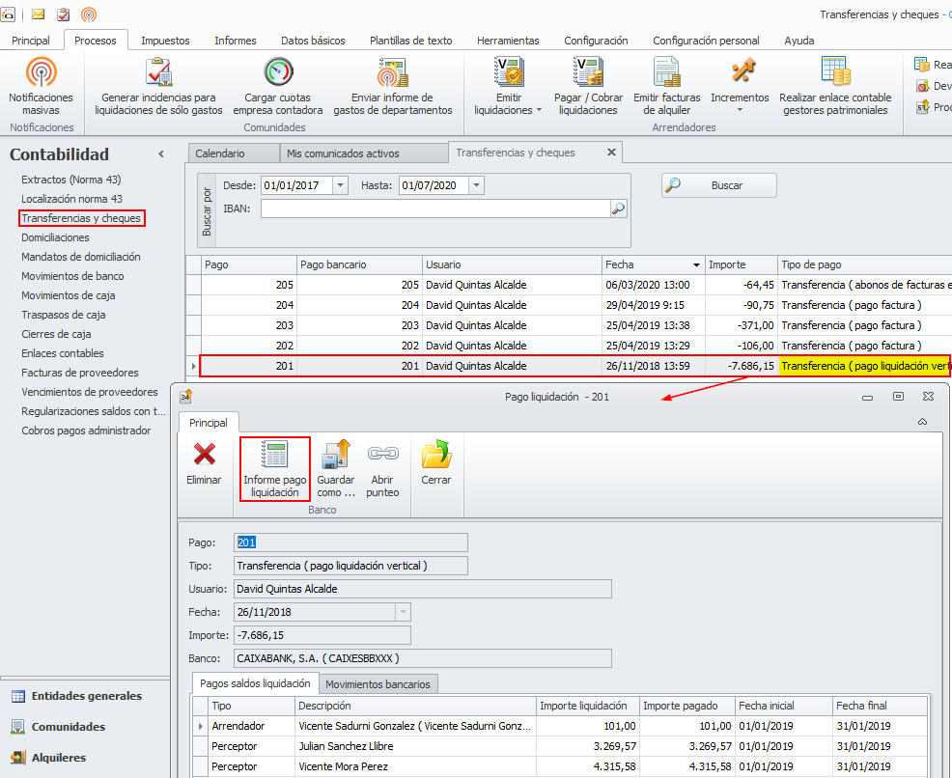This screenshot has width=952, height=778.
Task: Click the IBAN search magnifier icon
Action: (x=618, y=208)
